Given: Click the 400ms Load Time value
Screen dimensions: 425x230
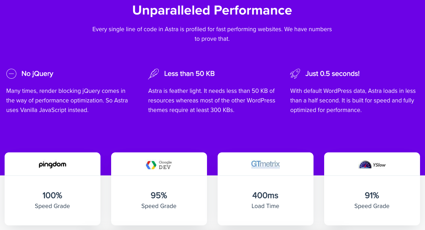Looking at the screenshot, I should (x=265, y=195).
